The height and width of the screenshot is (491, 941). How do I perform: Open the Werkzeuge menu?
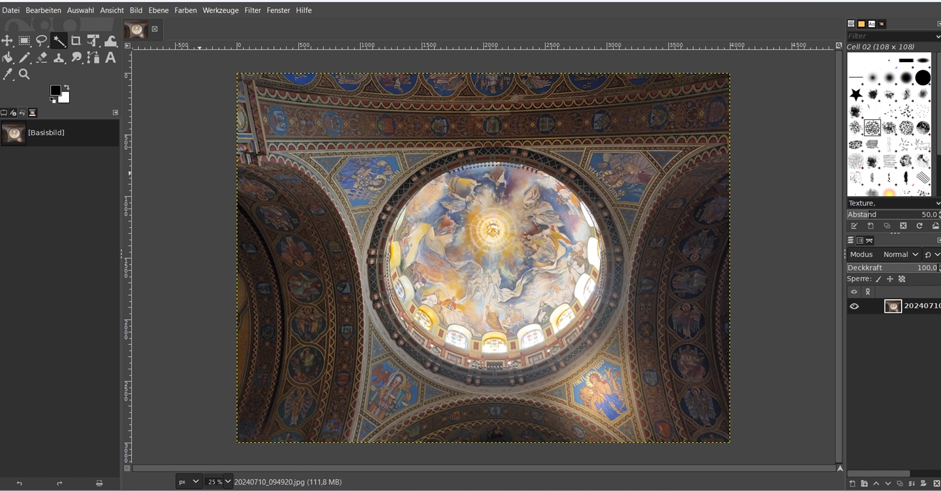[220, 10]
